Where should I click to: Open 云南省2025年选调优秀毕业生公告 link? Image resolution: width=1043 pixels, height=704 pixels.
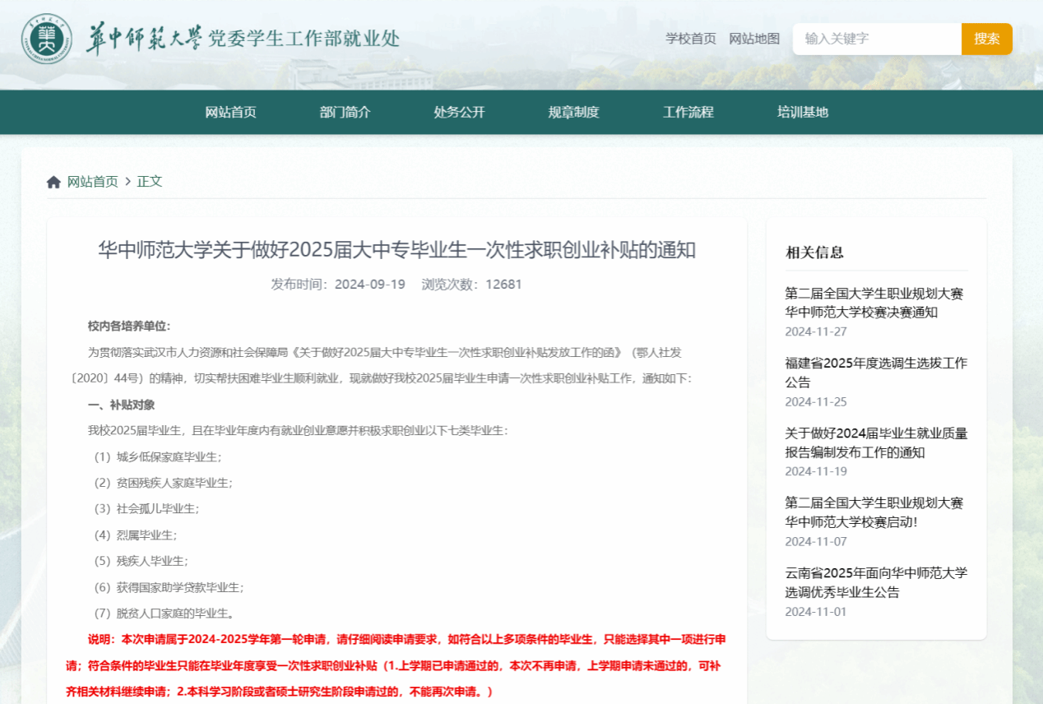tap(875, 582)
